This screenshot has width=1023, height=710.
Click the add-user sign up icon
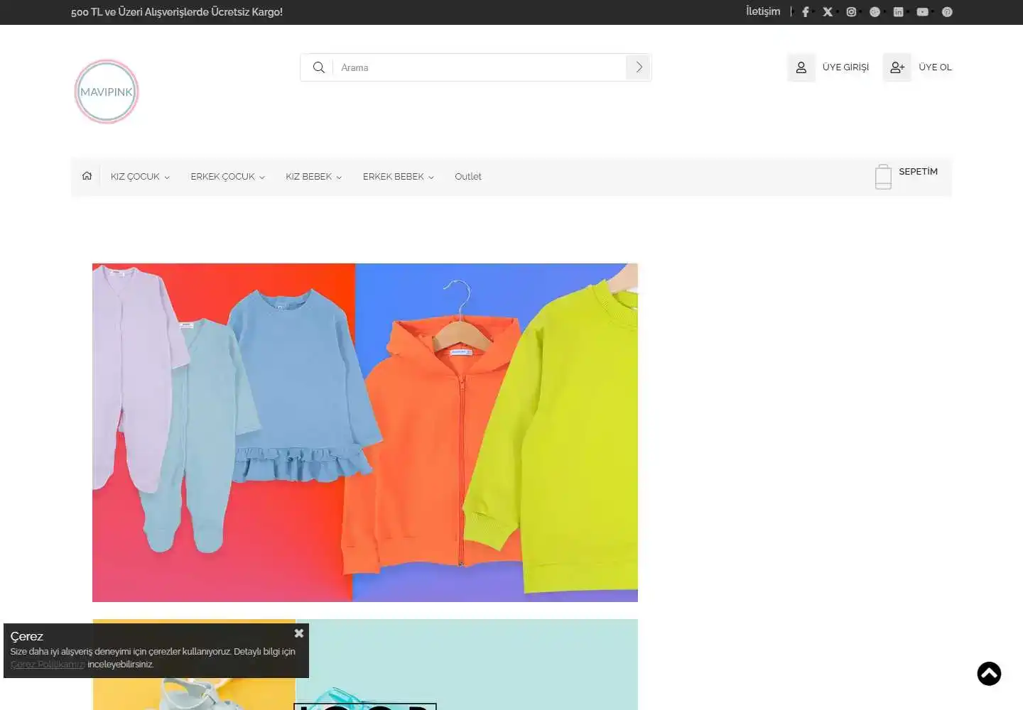(x=897, y=67)
